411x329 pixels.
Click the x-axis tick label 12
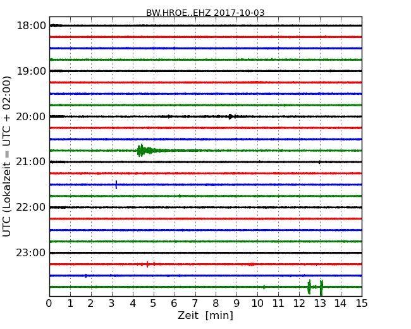[299, 304]
